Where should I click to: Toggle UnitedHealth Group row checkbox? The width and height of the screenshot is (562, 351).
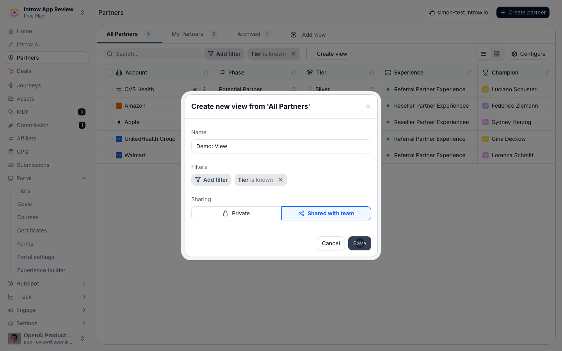point(110,139)
